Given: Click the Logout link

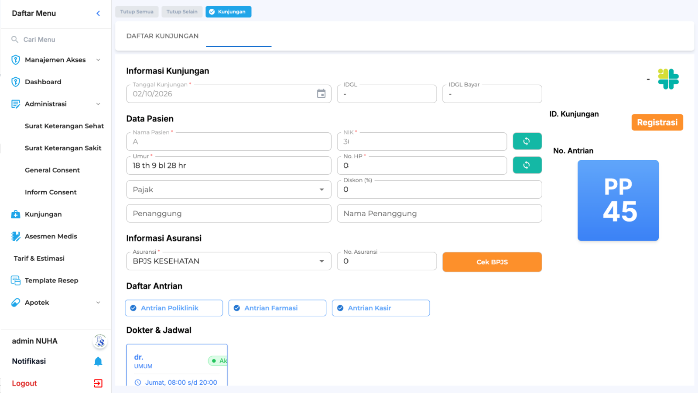Looking at the screenshot, I should (x=24, y=383).
